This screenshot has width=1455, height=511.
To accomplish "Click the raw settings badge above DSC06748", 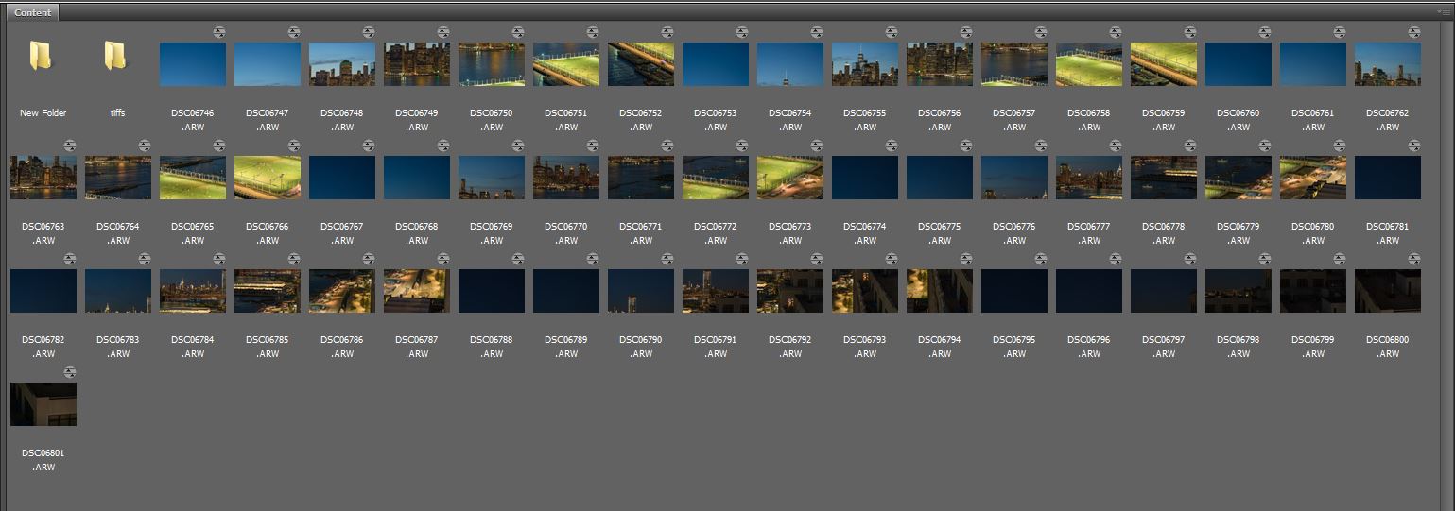I will pos(368,32).
